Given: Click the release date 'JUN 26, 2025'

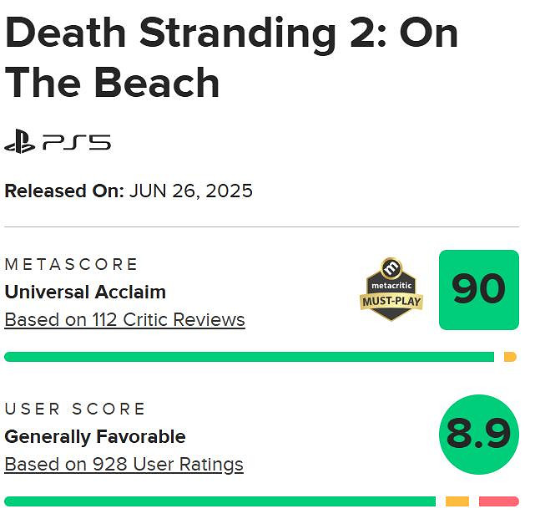Looking at the screenshot, I should tap(190, 191).
